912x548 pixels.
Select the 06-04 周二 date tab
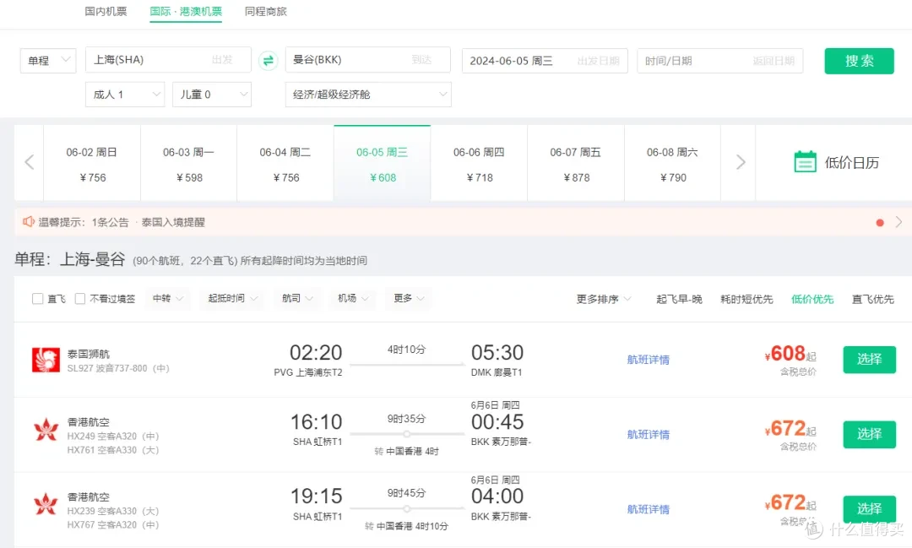[285, 164]
